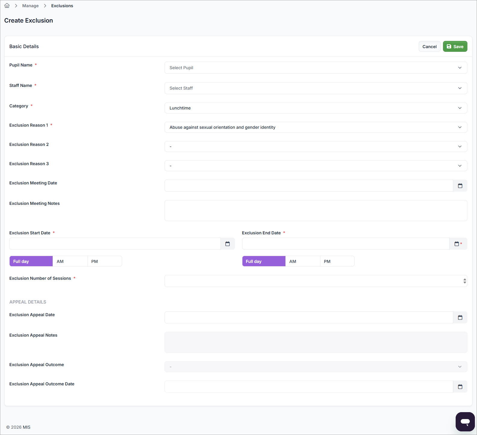Choose Full day for exclusion end date

(x=263, y=261)
